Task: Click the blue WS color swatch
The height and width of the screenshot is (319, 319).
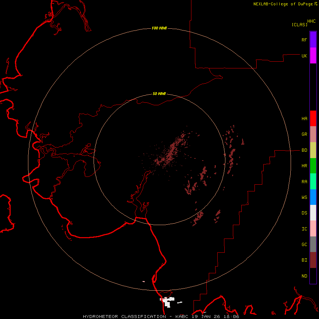Action: (313, 197)
